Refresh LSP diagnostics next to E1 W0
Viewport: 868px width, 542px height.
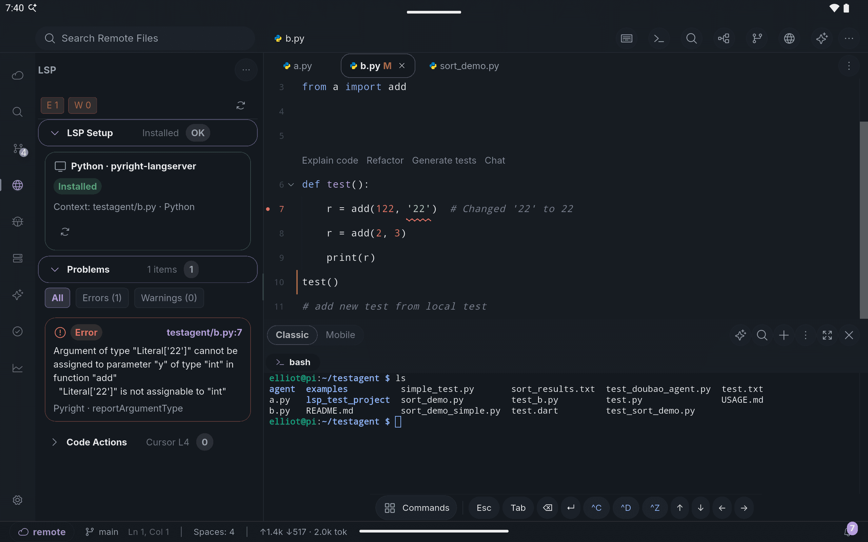click(x=241, y=105)
